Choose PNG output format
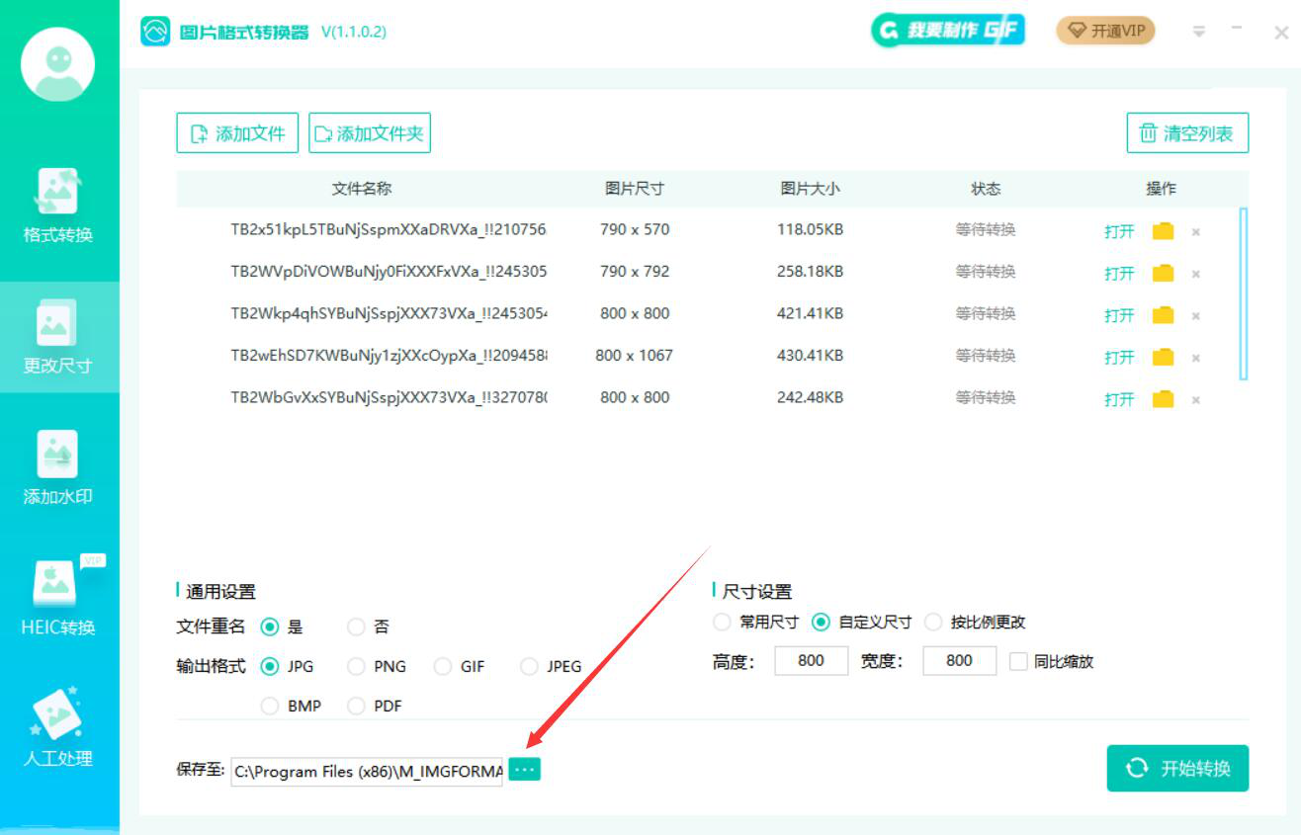Viewport: 1301px width, 835px height. (356, 666)
